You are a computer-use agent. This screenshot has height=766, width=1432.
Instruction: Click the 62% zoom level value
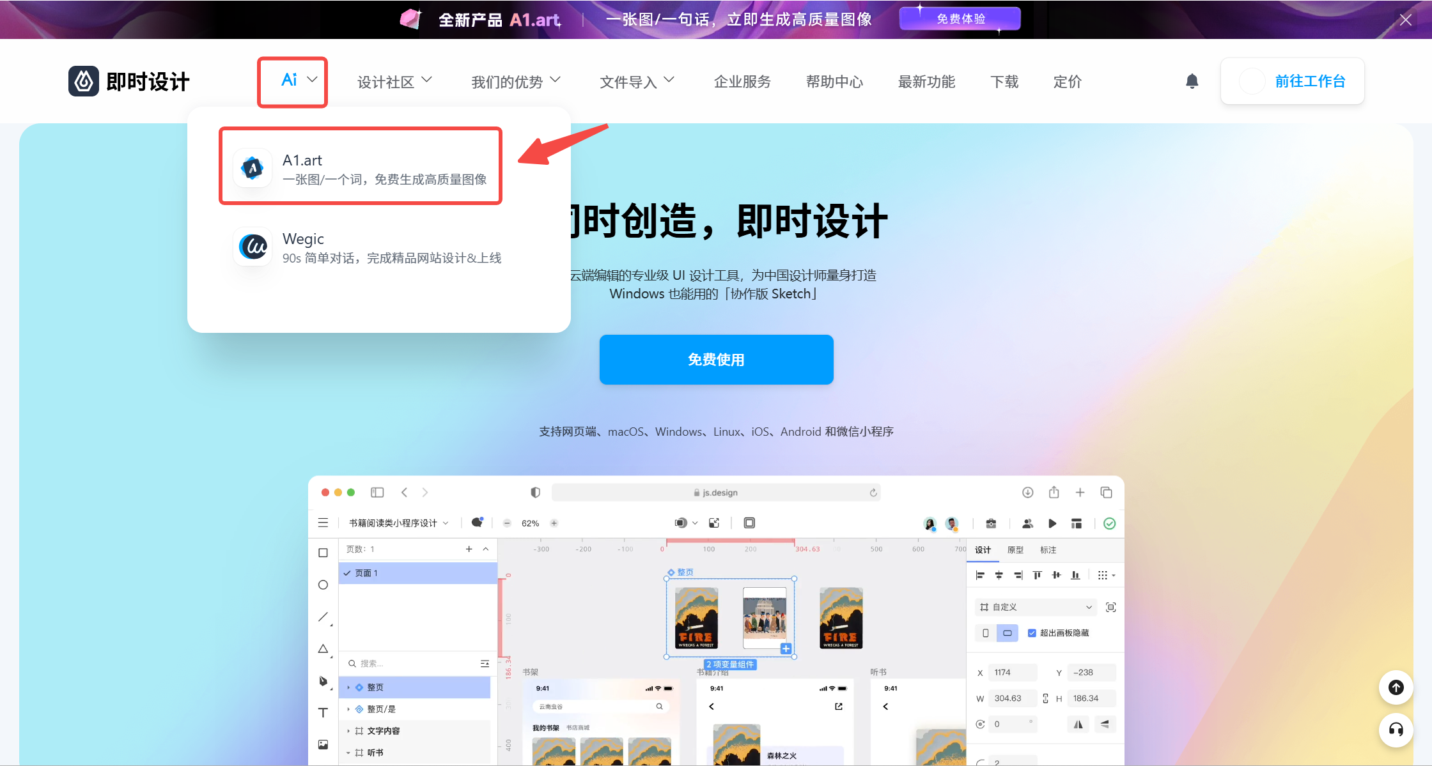(530, 523)
